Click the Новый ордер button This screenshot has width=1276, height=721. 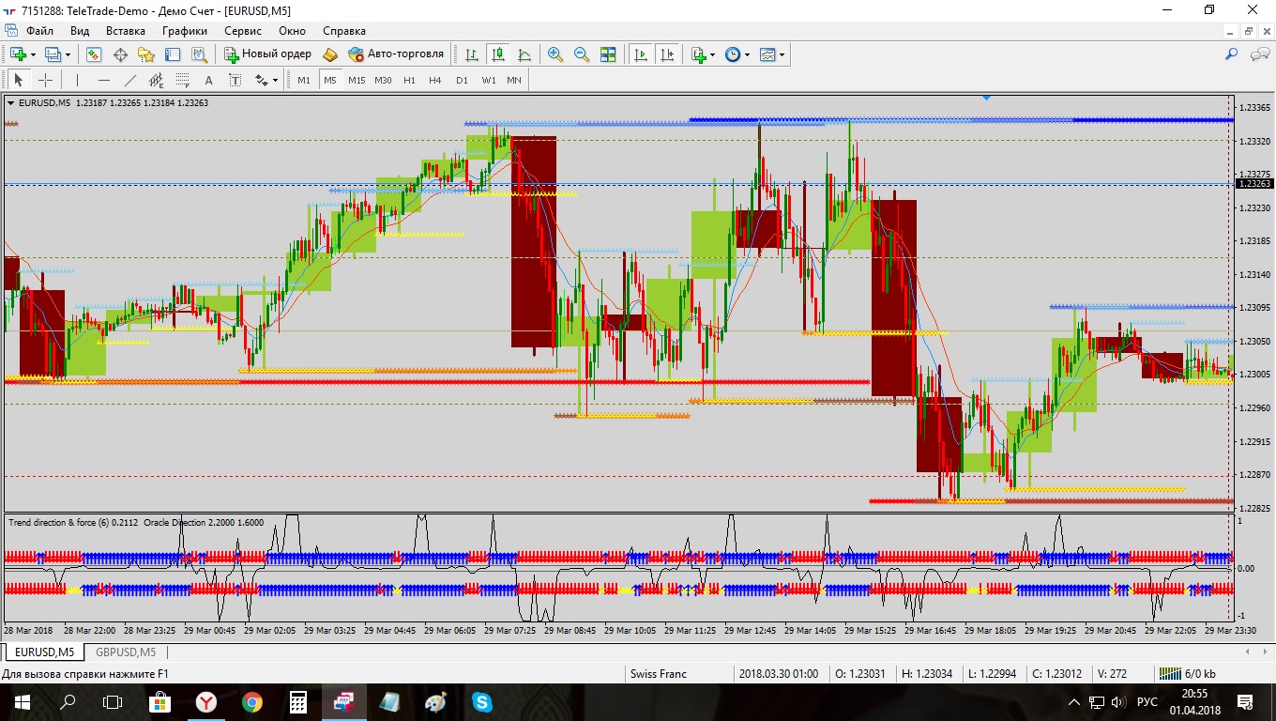point(267,54)
